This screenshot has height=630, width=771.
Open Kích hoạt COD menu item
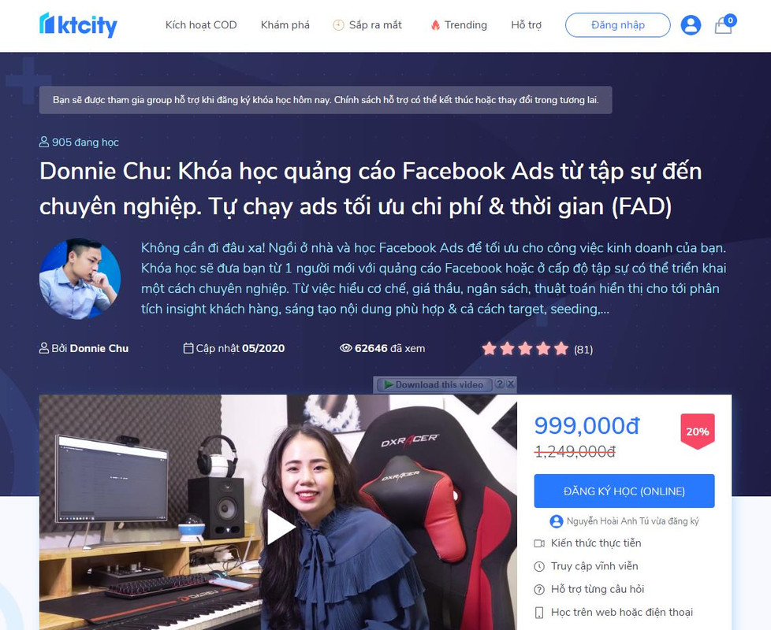[201, 25]
